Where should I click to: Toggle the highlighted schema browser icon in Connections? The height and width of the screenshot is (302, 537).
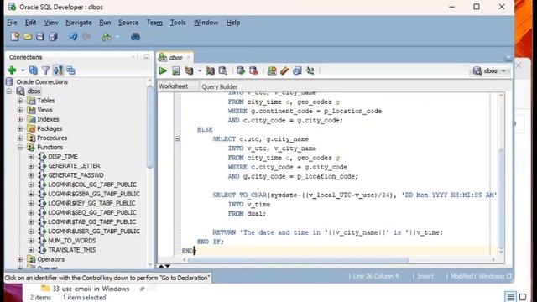coord(58,70)
